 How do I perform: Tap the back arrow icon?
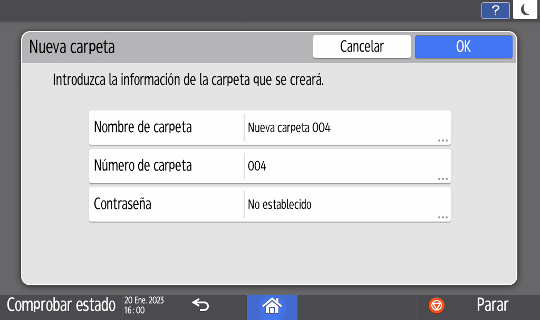click(x=200, y=305)
